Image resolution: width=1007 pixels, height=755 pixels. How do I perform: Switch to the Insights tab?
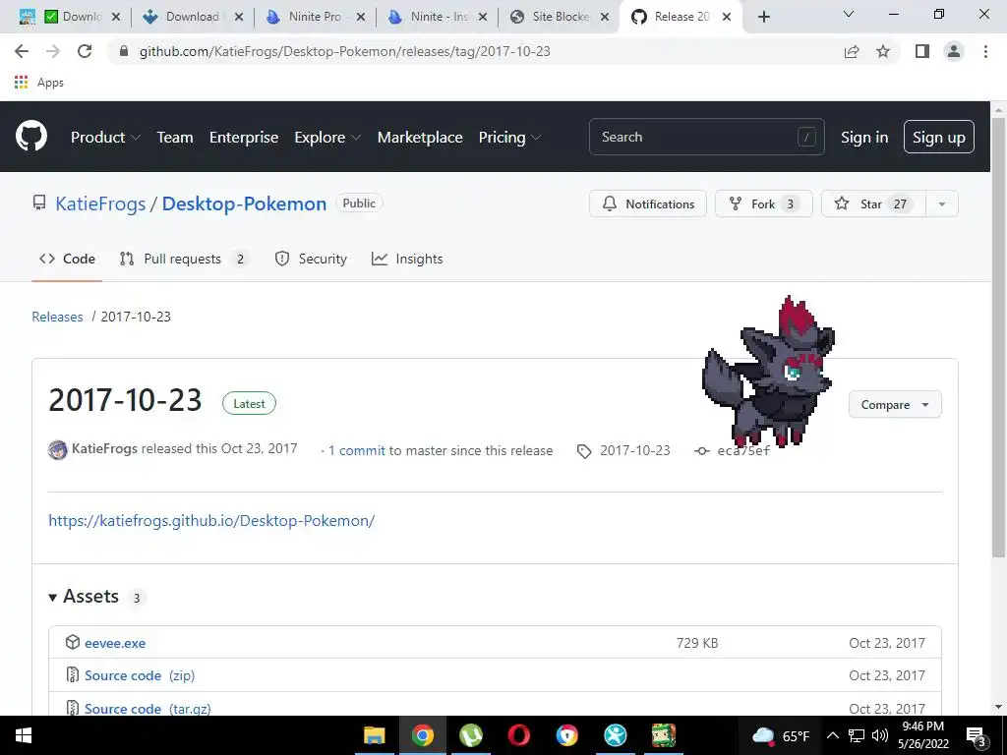point(407,259)
